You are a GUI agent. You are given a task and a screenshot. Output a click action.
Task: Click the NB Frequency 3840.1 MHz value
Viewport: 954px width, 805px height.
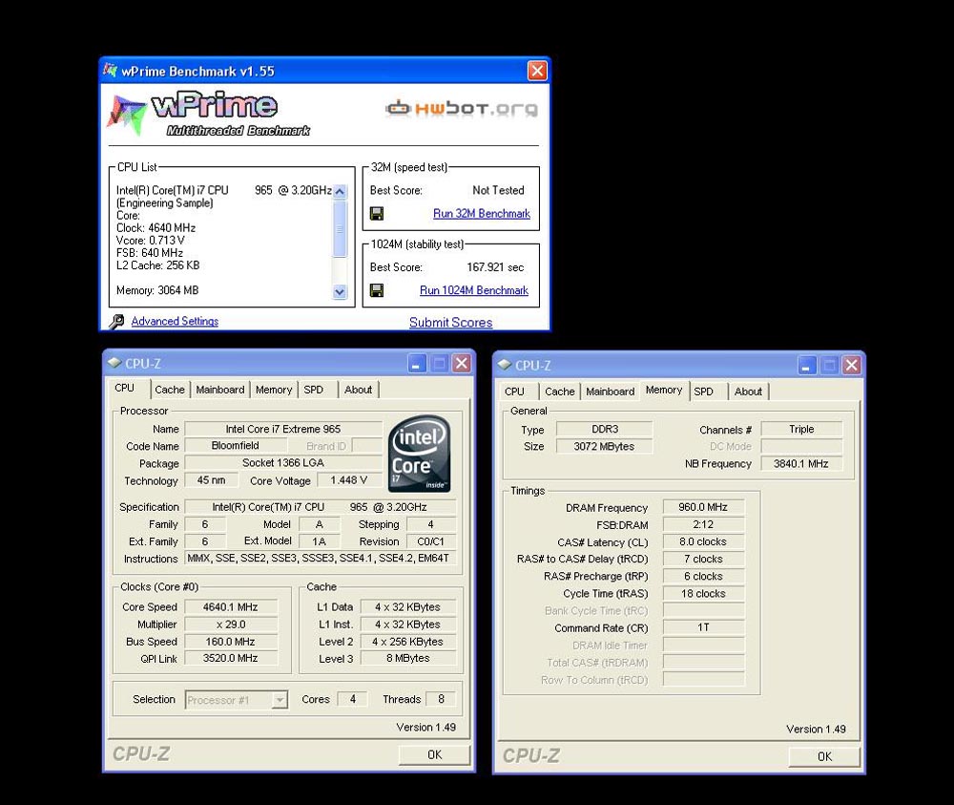pyautogui.click(x=801, y=463)
